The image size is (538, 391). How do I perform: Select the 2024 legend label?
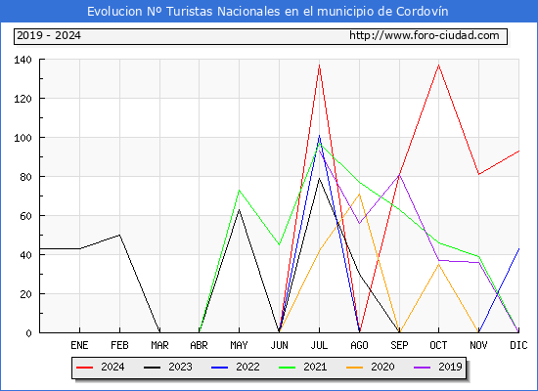pyautogui.click(x=112, y=367)
